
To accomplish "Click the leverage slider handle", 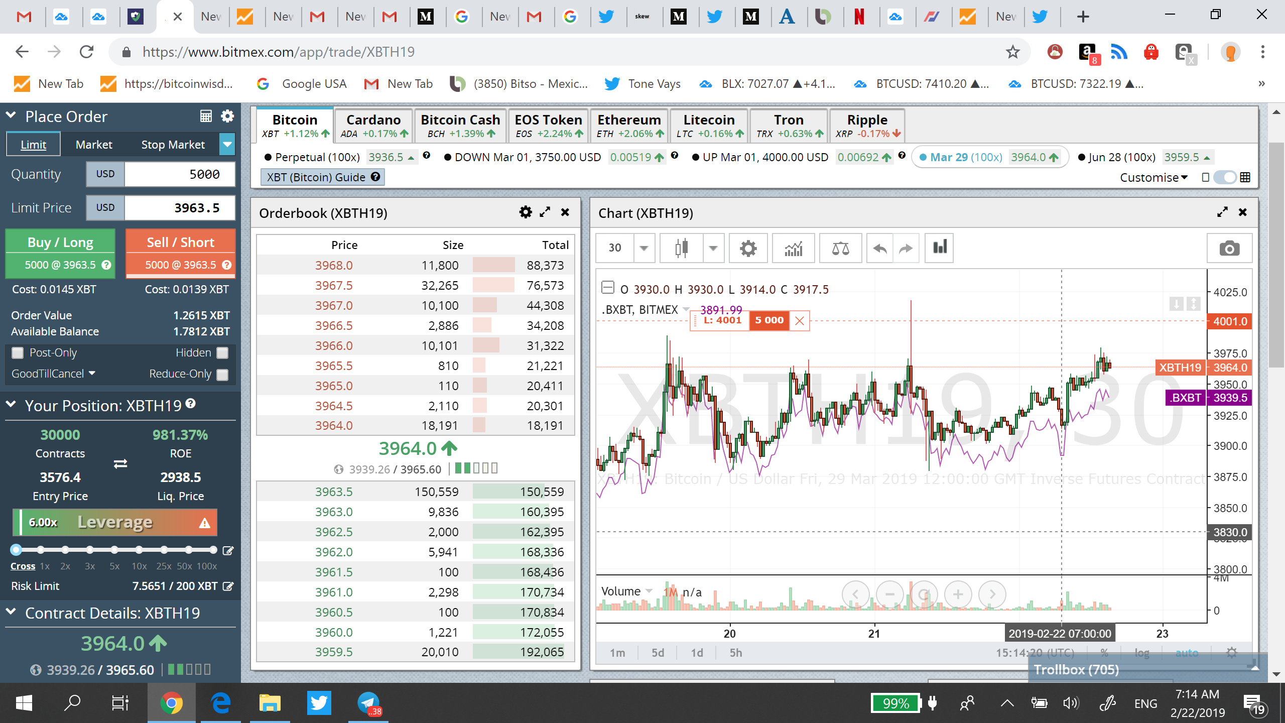I will (x=16, y=550).
